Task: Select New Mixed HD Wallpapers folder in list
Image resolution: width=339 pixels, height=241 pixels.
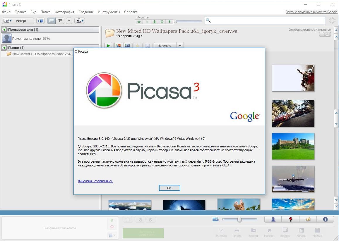Action: [40, 54]
